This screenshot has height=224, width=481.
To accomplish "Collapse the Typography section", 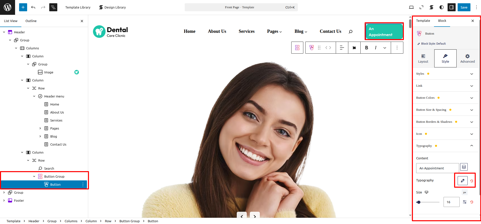I will (471, 146).
